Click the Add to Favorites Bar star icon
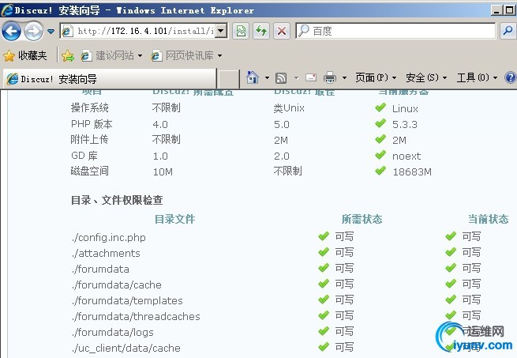 [x=68, y=55]
